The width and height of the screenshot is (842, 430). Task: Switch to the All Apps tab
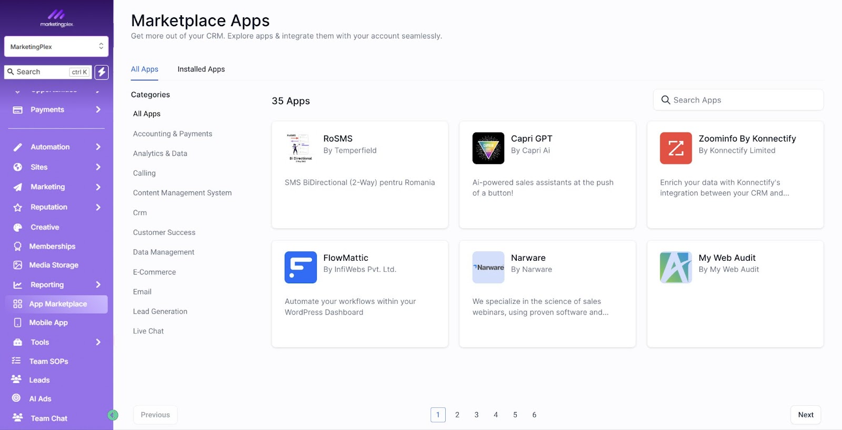(x=145, y=69)
